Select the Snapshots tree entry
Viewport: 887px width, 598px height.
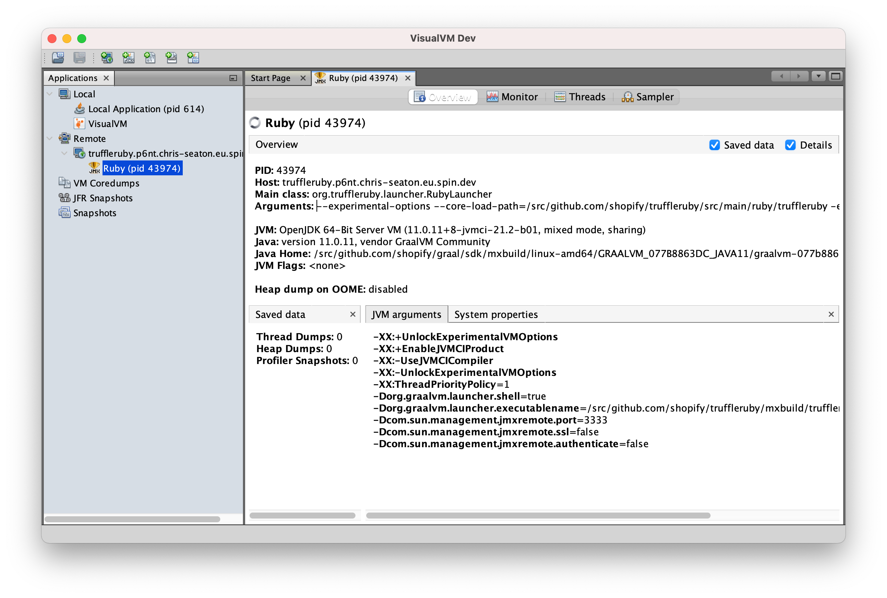tap(95, 213)
